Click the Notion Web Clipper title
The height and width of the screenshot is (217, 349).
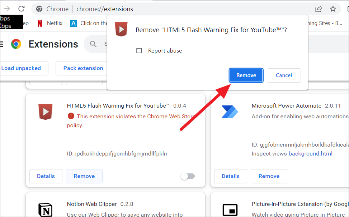92,204
